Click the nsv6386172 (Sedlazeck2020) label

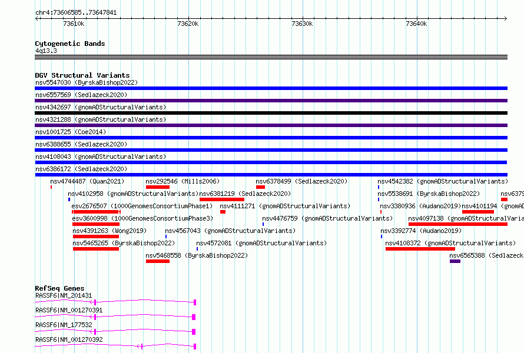point(81,169)
